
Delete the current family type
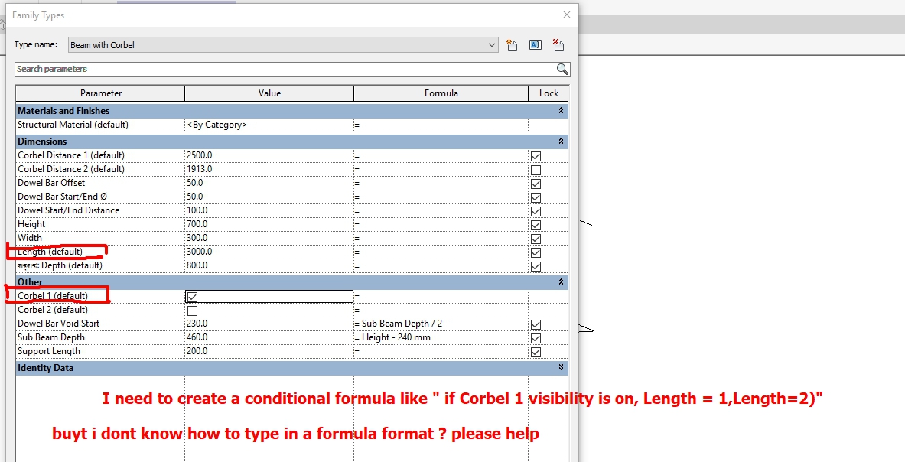[558, 44]
